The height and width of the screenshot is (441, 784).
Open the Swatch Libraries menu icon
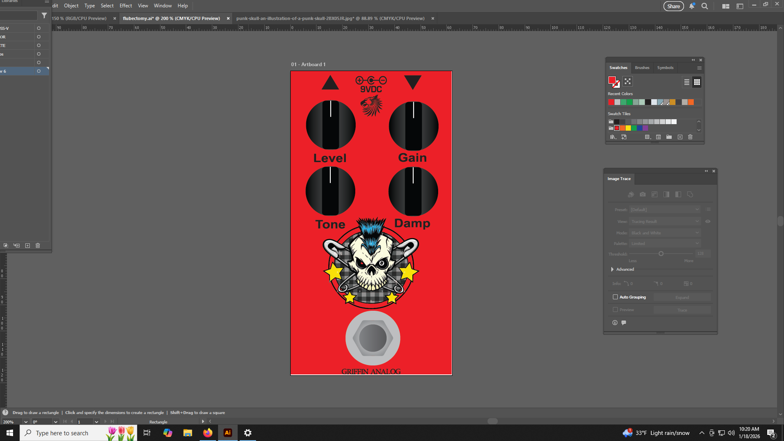(613, 137)
